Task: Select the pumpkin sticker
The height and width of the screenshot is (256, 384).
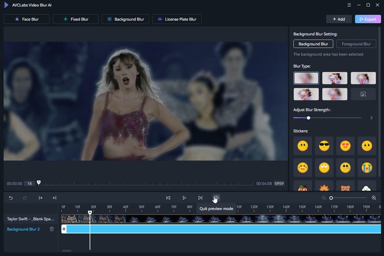Action: pyautogui.click(x=303, y=186)
